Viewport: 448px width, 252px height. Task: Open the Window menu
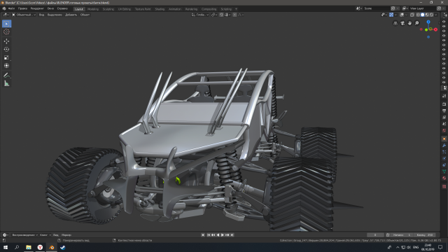50,8
